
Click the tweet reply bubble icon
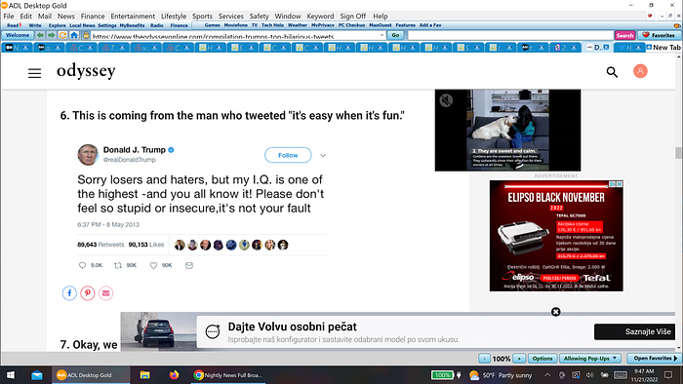point(82,265)
